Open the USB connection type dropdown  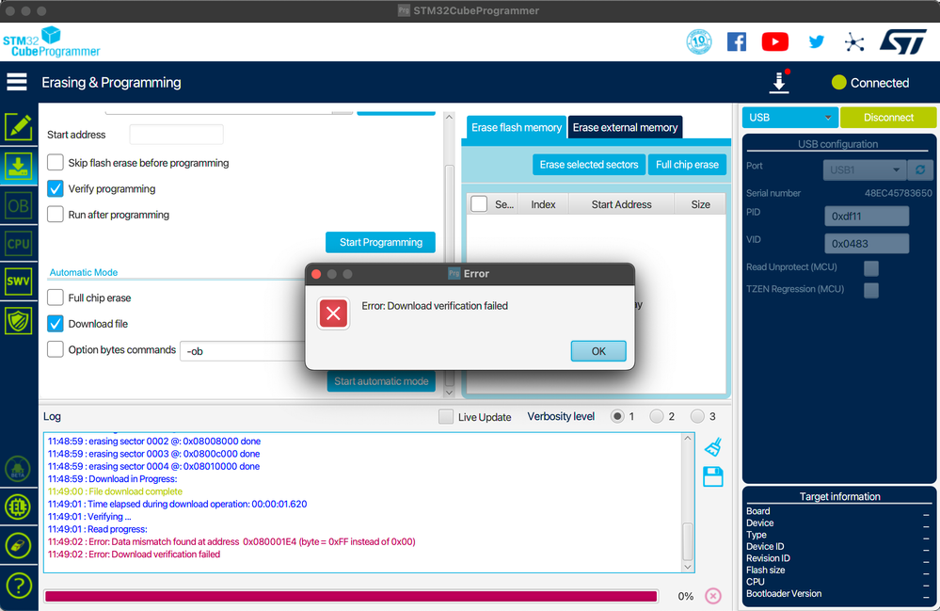pos(789,118)
